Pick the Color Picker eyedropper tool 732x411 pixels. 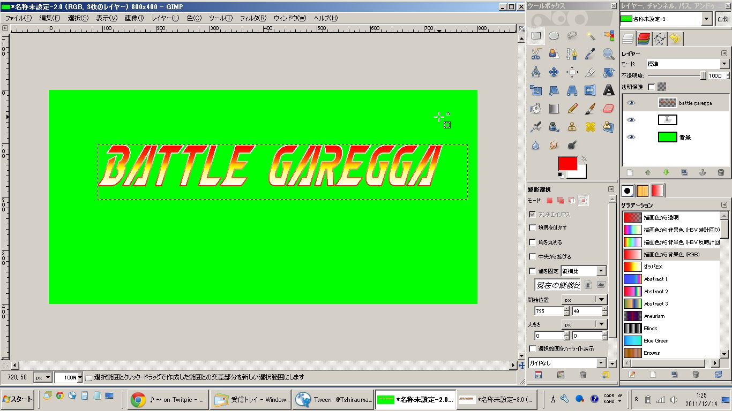[591, 54]
